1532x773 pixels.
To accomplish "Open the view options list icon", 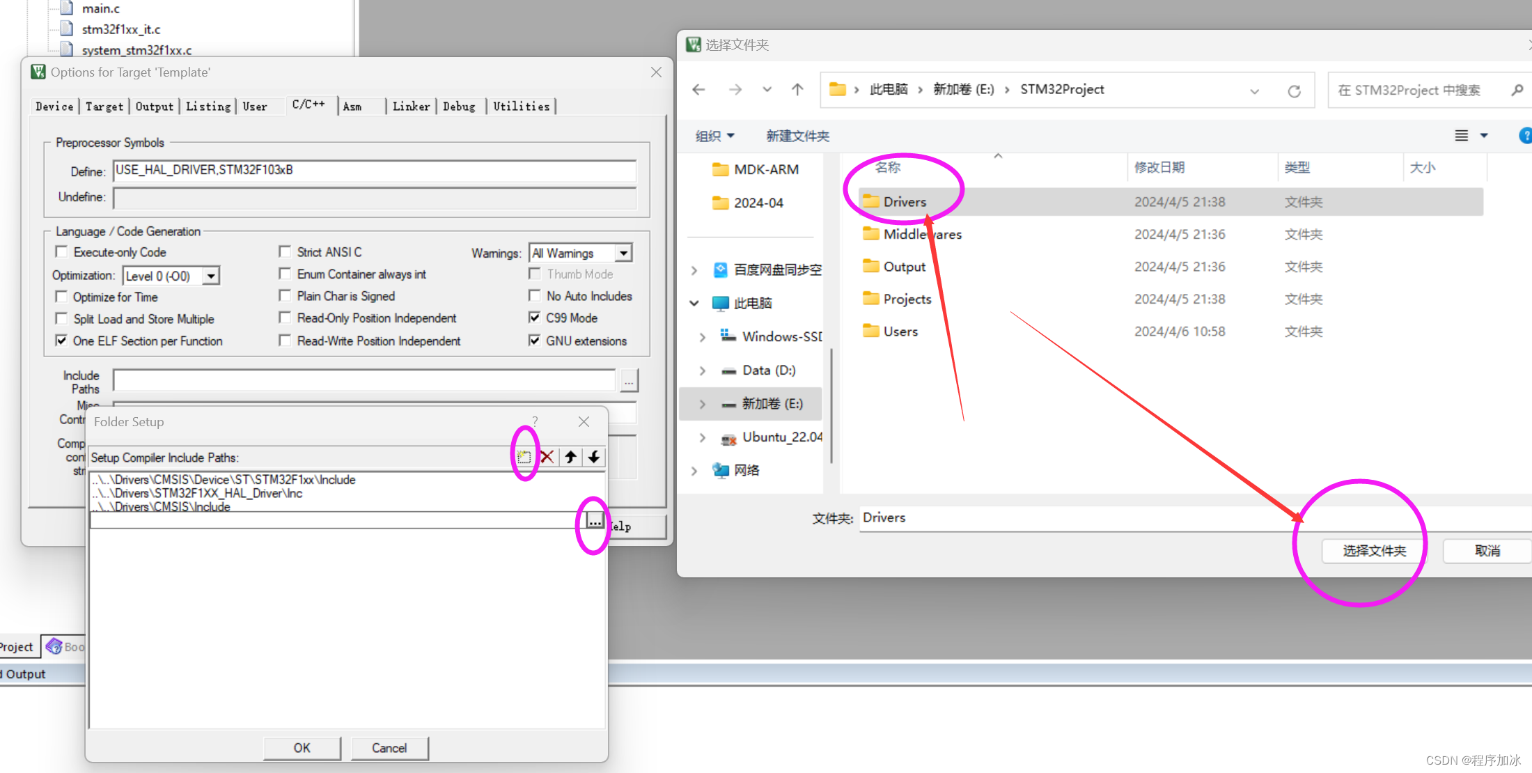I will click(x=1462, y=136).
